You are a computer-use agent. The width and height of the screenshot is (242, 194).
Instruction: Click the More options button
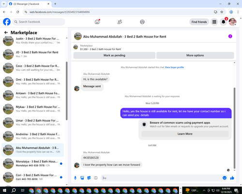click(195, 55)
